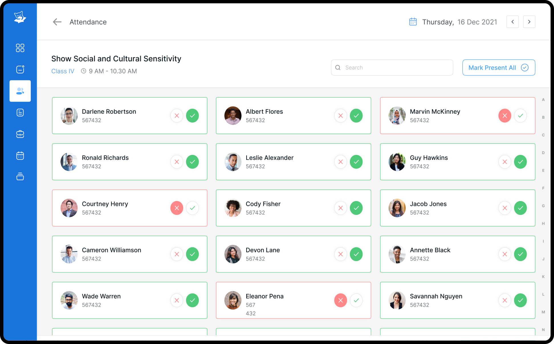Open the notification card icon in the sidebar
554x344 pixels.
20,69
